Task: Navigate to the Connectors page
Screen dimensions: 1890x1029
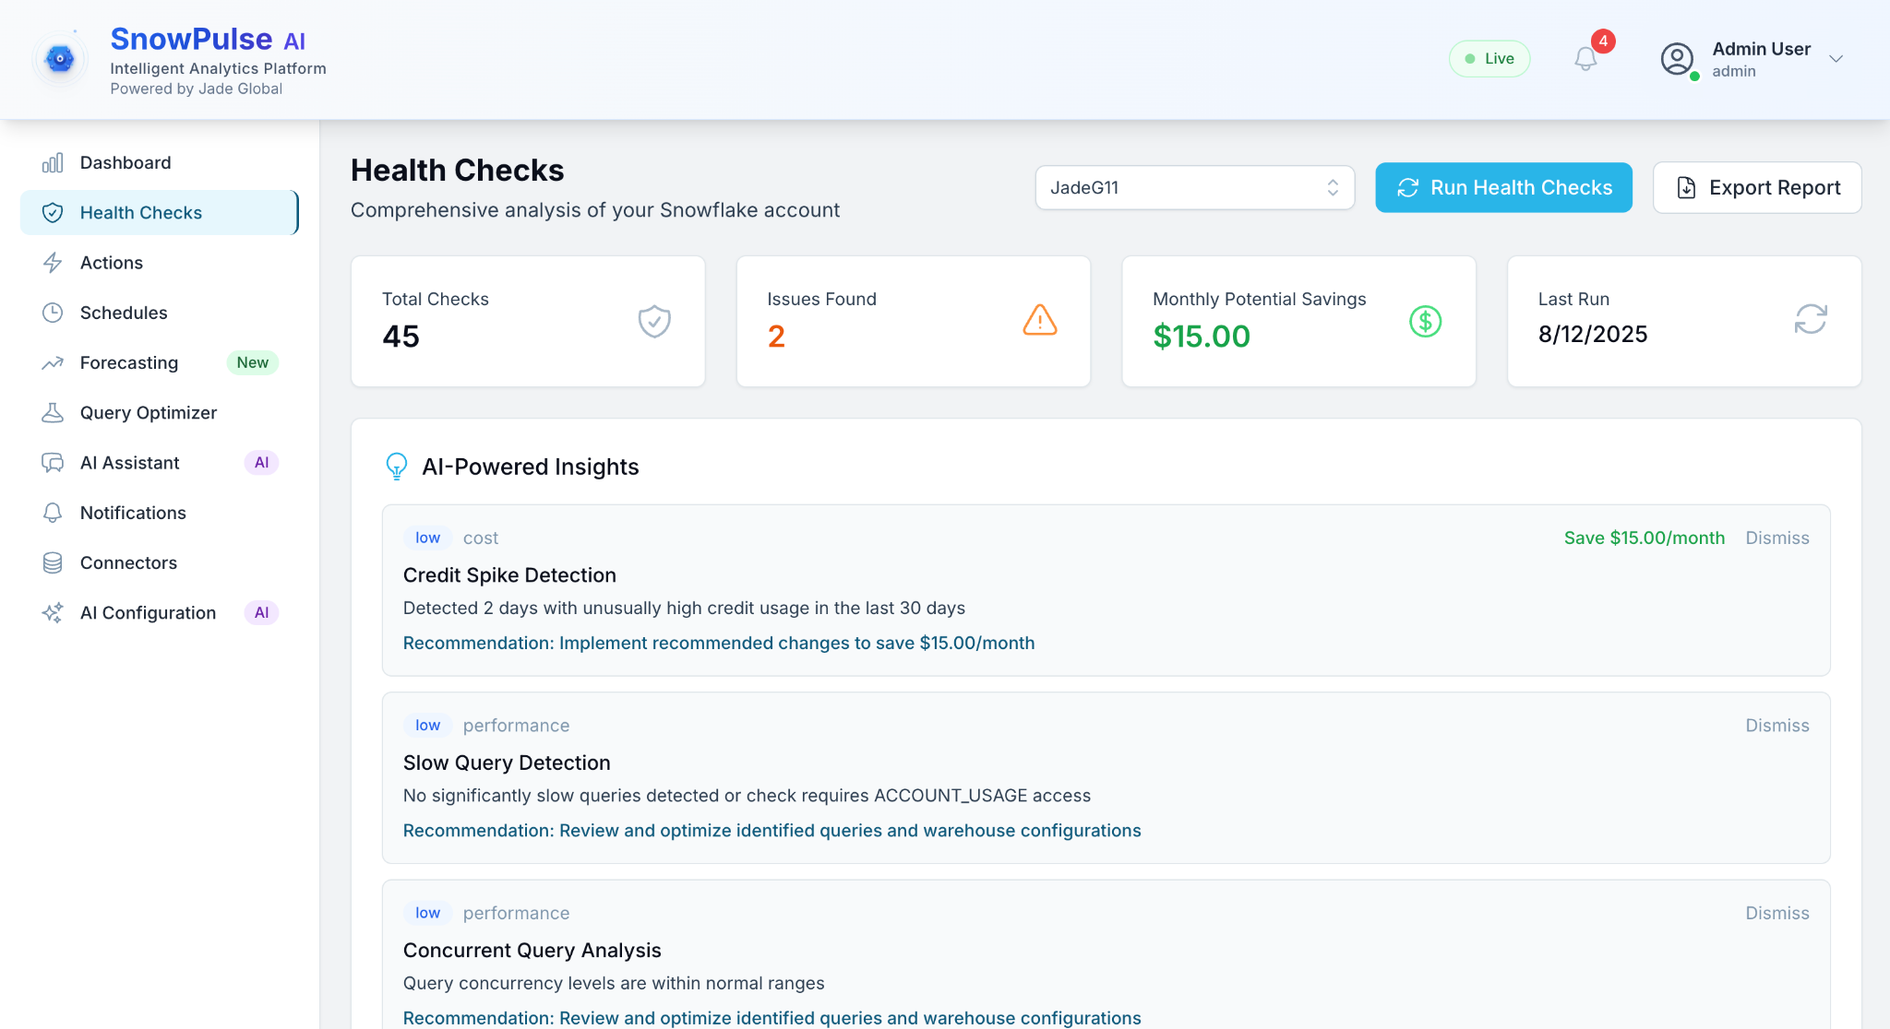Action: pyautogui.click(x=128, y=563)
